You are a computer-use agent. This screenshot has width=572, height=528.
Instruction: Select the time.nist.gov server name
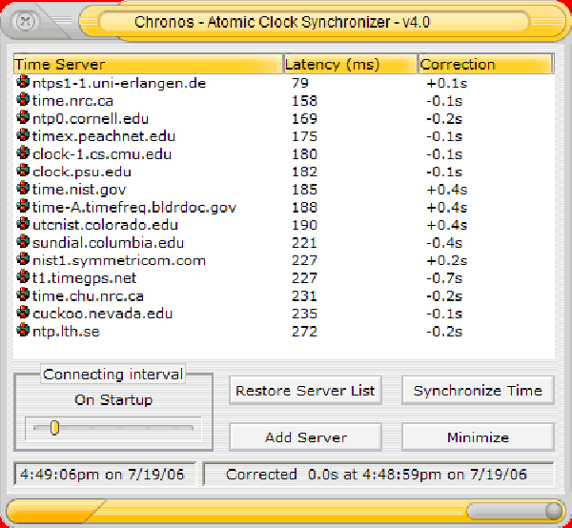(79, 190)
